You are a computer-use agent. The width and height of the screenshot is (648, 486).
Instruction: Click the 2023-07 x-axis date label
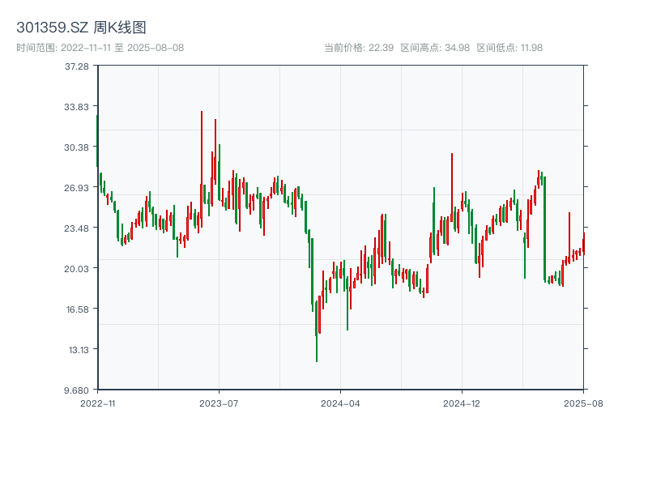tap(219, 403)
